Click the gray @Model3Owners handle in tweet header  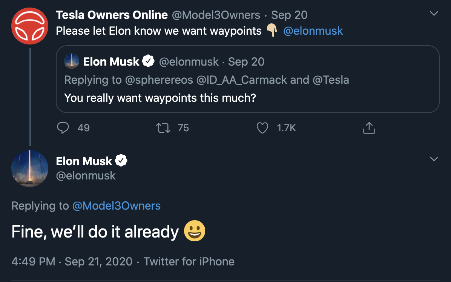pos(216,15)
